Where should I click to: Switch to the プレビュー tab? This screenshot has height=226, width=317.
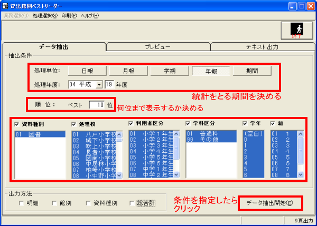pos(157,47)
